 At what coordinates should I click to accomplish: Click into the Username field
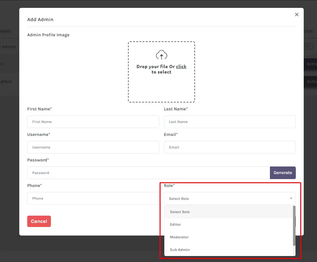click(x=93, y=147)
